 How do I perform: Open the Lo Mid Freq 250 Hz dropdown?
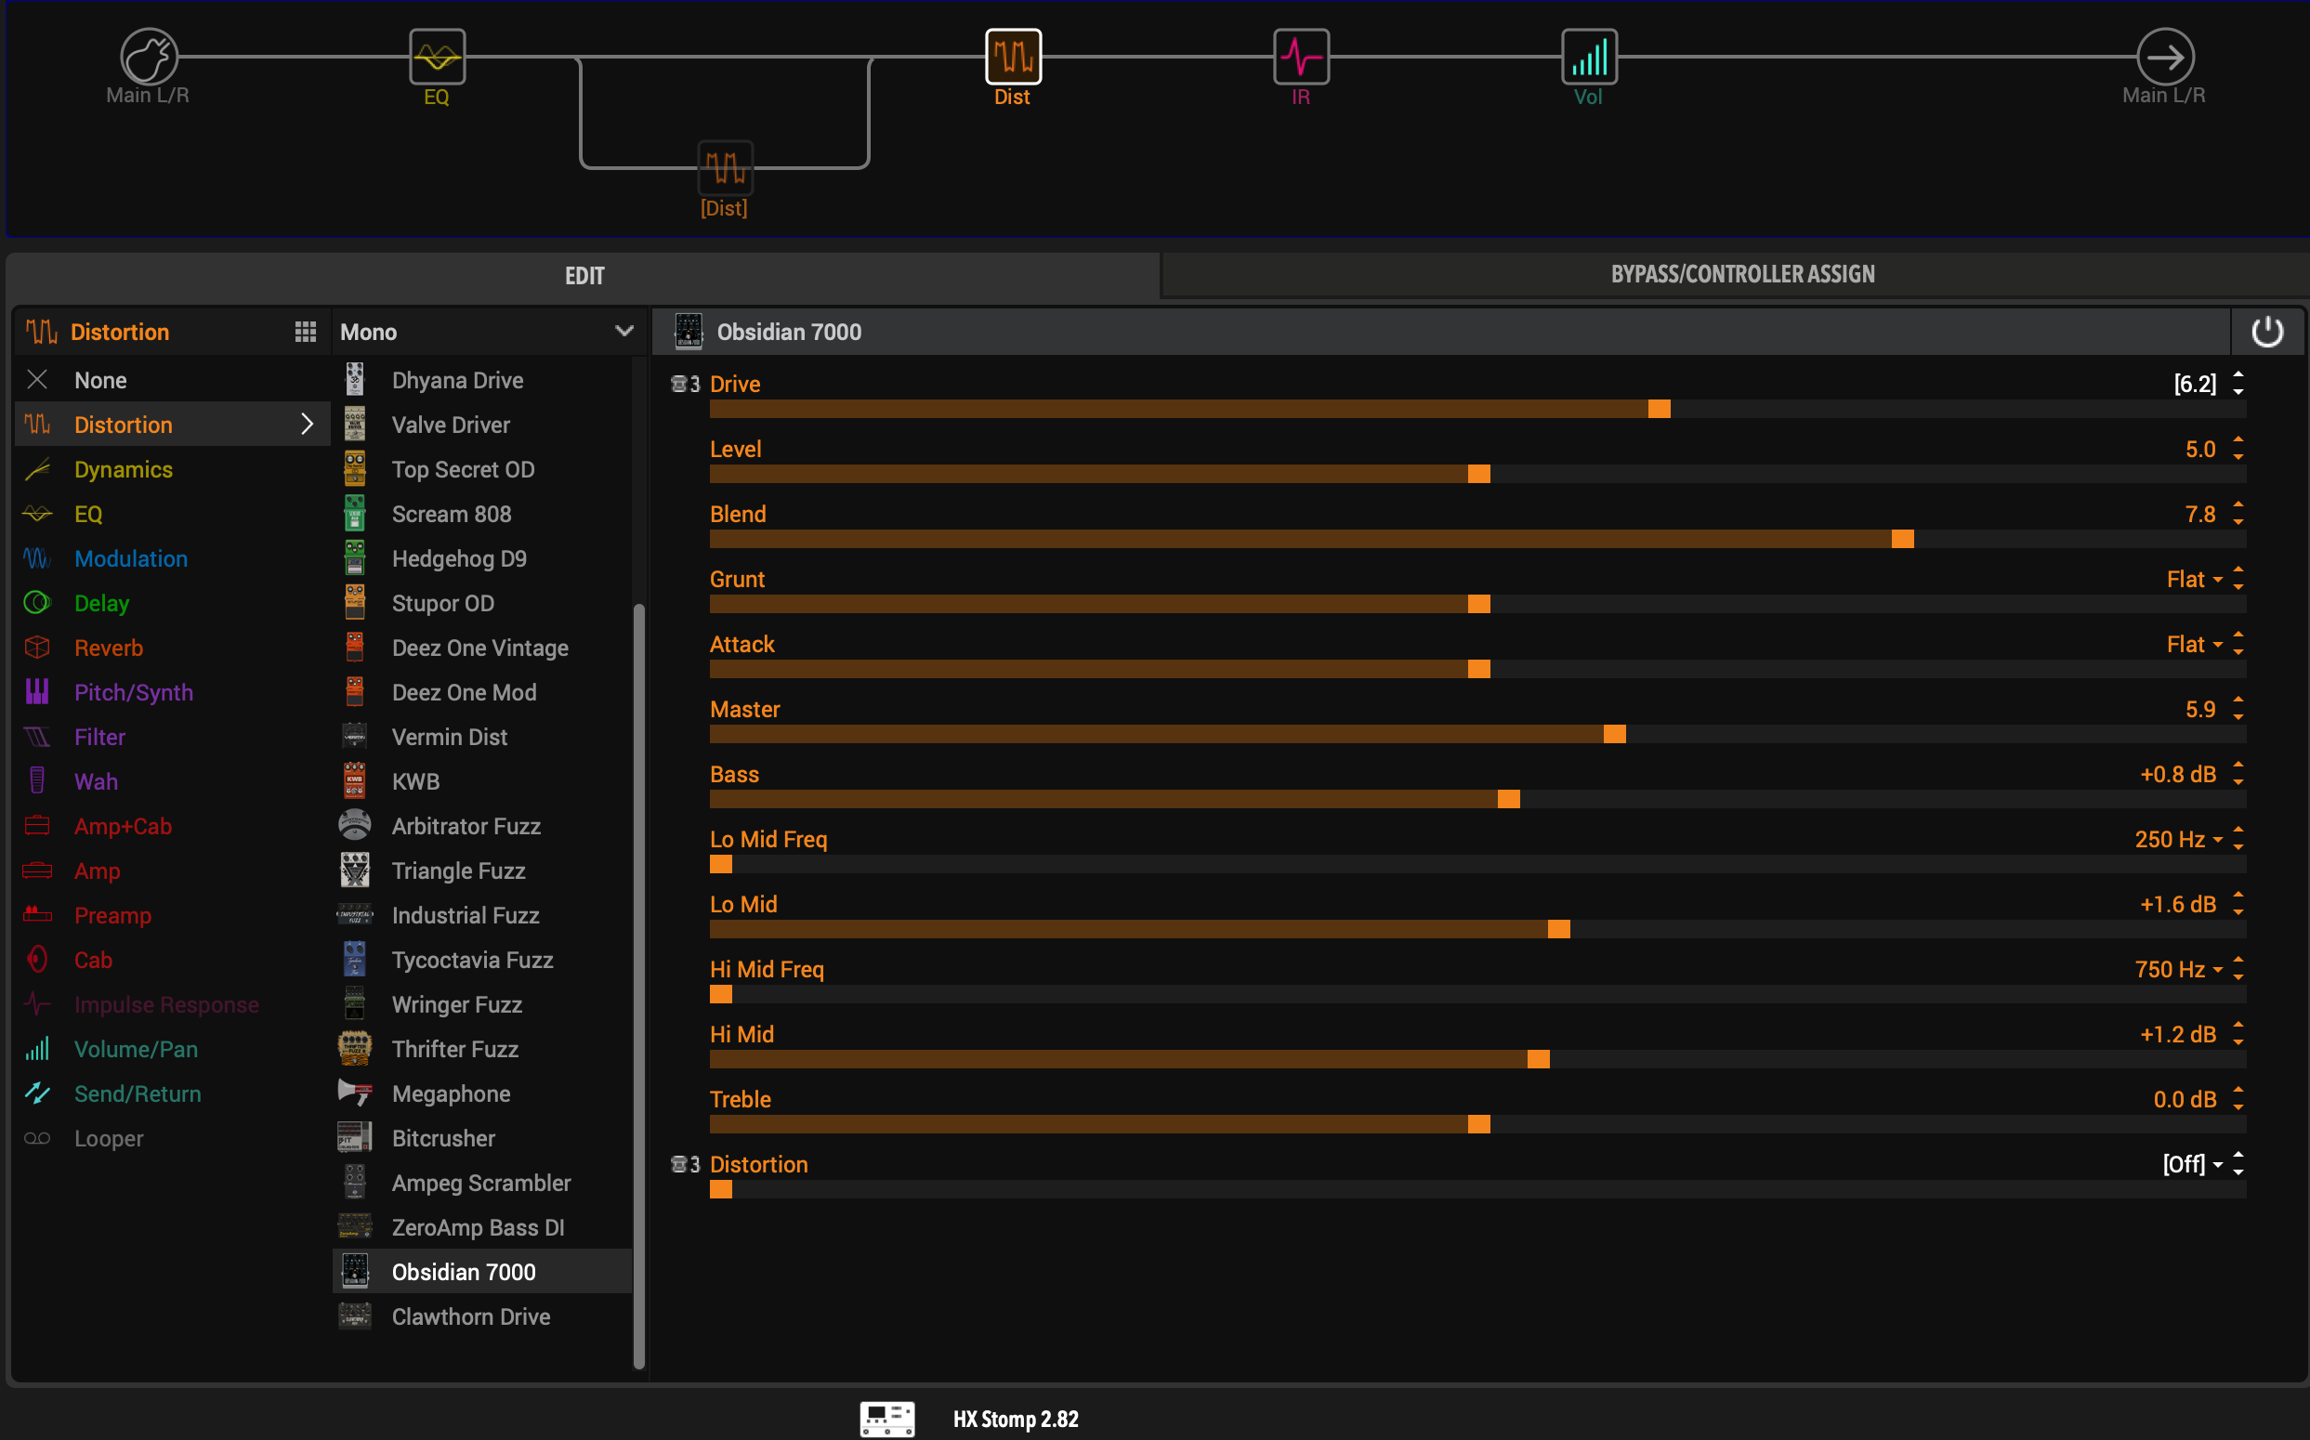click(x=2179, y=839)
